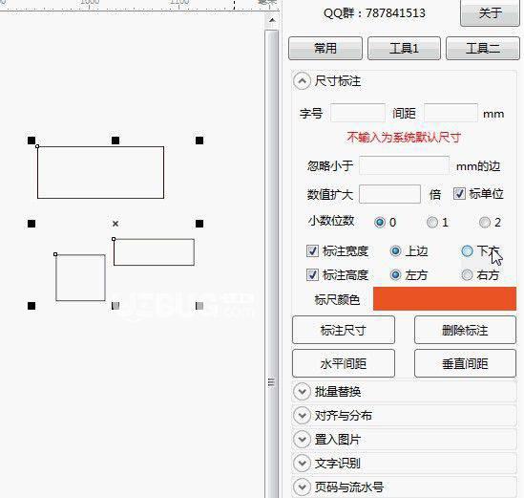The image size is (524, 498).
Task: Click the bottom-left selection handle
Action: [31, 306]
